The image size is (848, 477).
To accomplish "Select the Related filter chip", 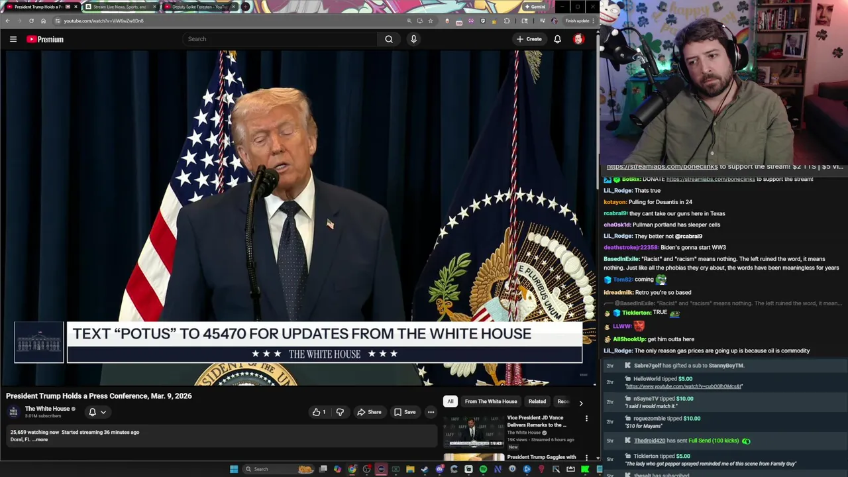I will [537, 401].
